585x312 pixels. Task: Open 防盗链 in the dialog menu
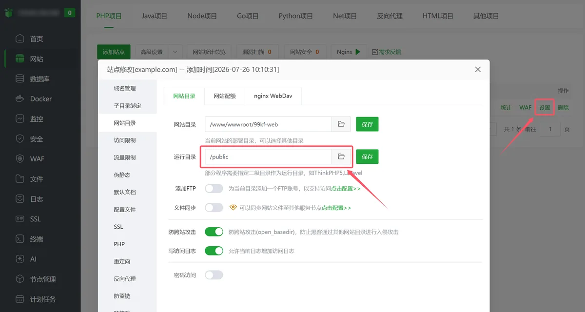[122, 296]
